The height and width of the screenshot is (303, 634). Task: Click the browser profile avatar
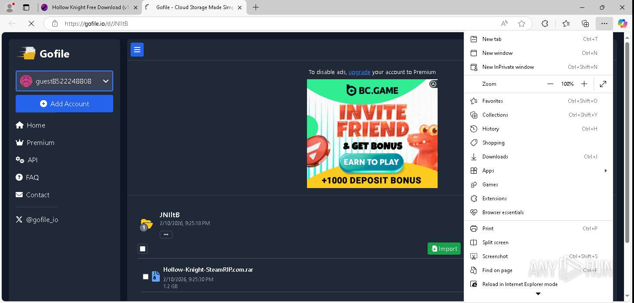tap(10, 7)
